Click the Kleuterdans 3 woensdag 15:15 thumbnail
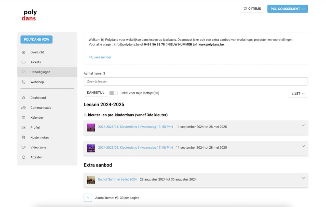Image resolution: width=326 pixels, height=207 pixels. (91, 148)
